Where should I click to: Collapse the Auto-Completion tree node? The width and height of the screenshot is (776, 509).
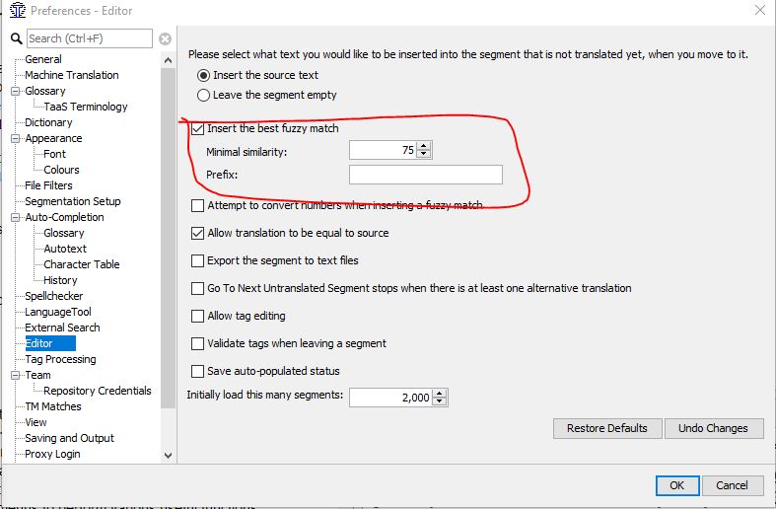coord(16,217)
